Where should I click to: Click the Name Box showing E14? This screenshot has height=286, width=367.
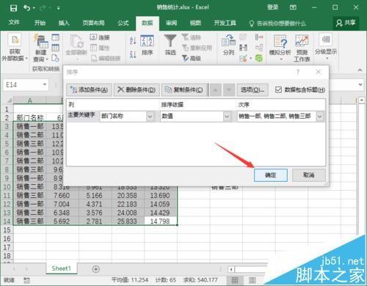point(26,84)
